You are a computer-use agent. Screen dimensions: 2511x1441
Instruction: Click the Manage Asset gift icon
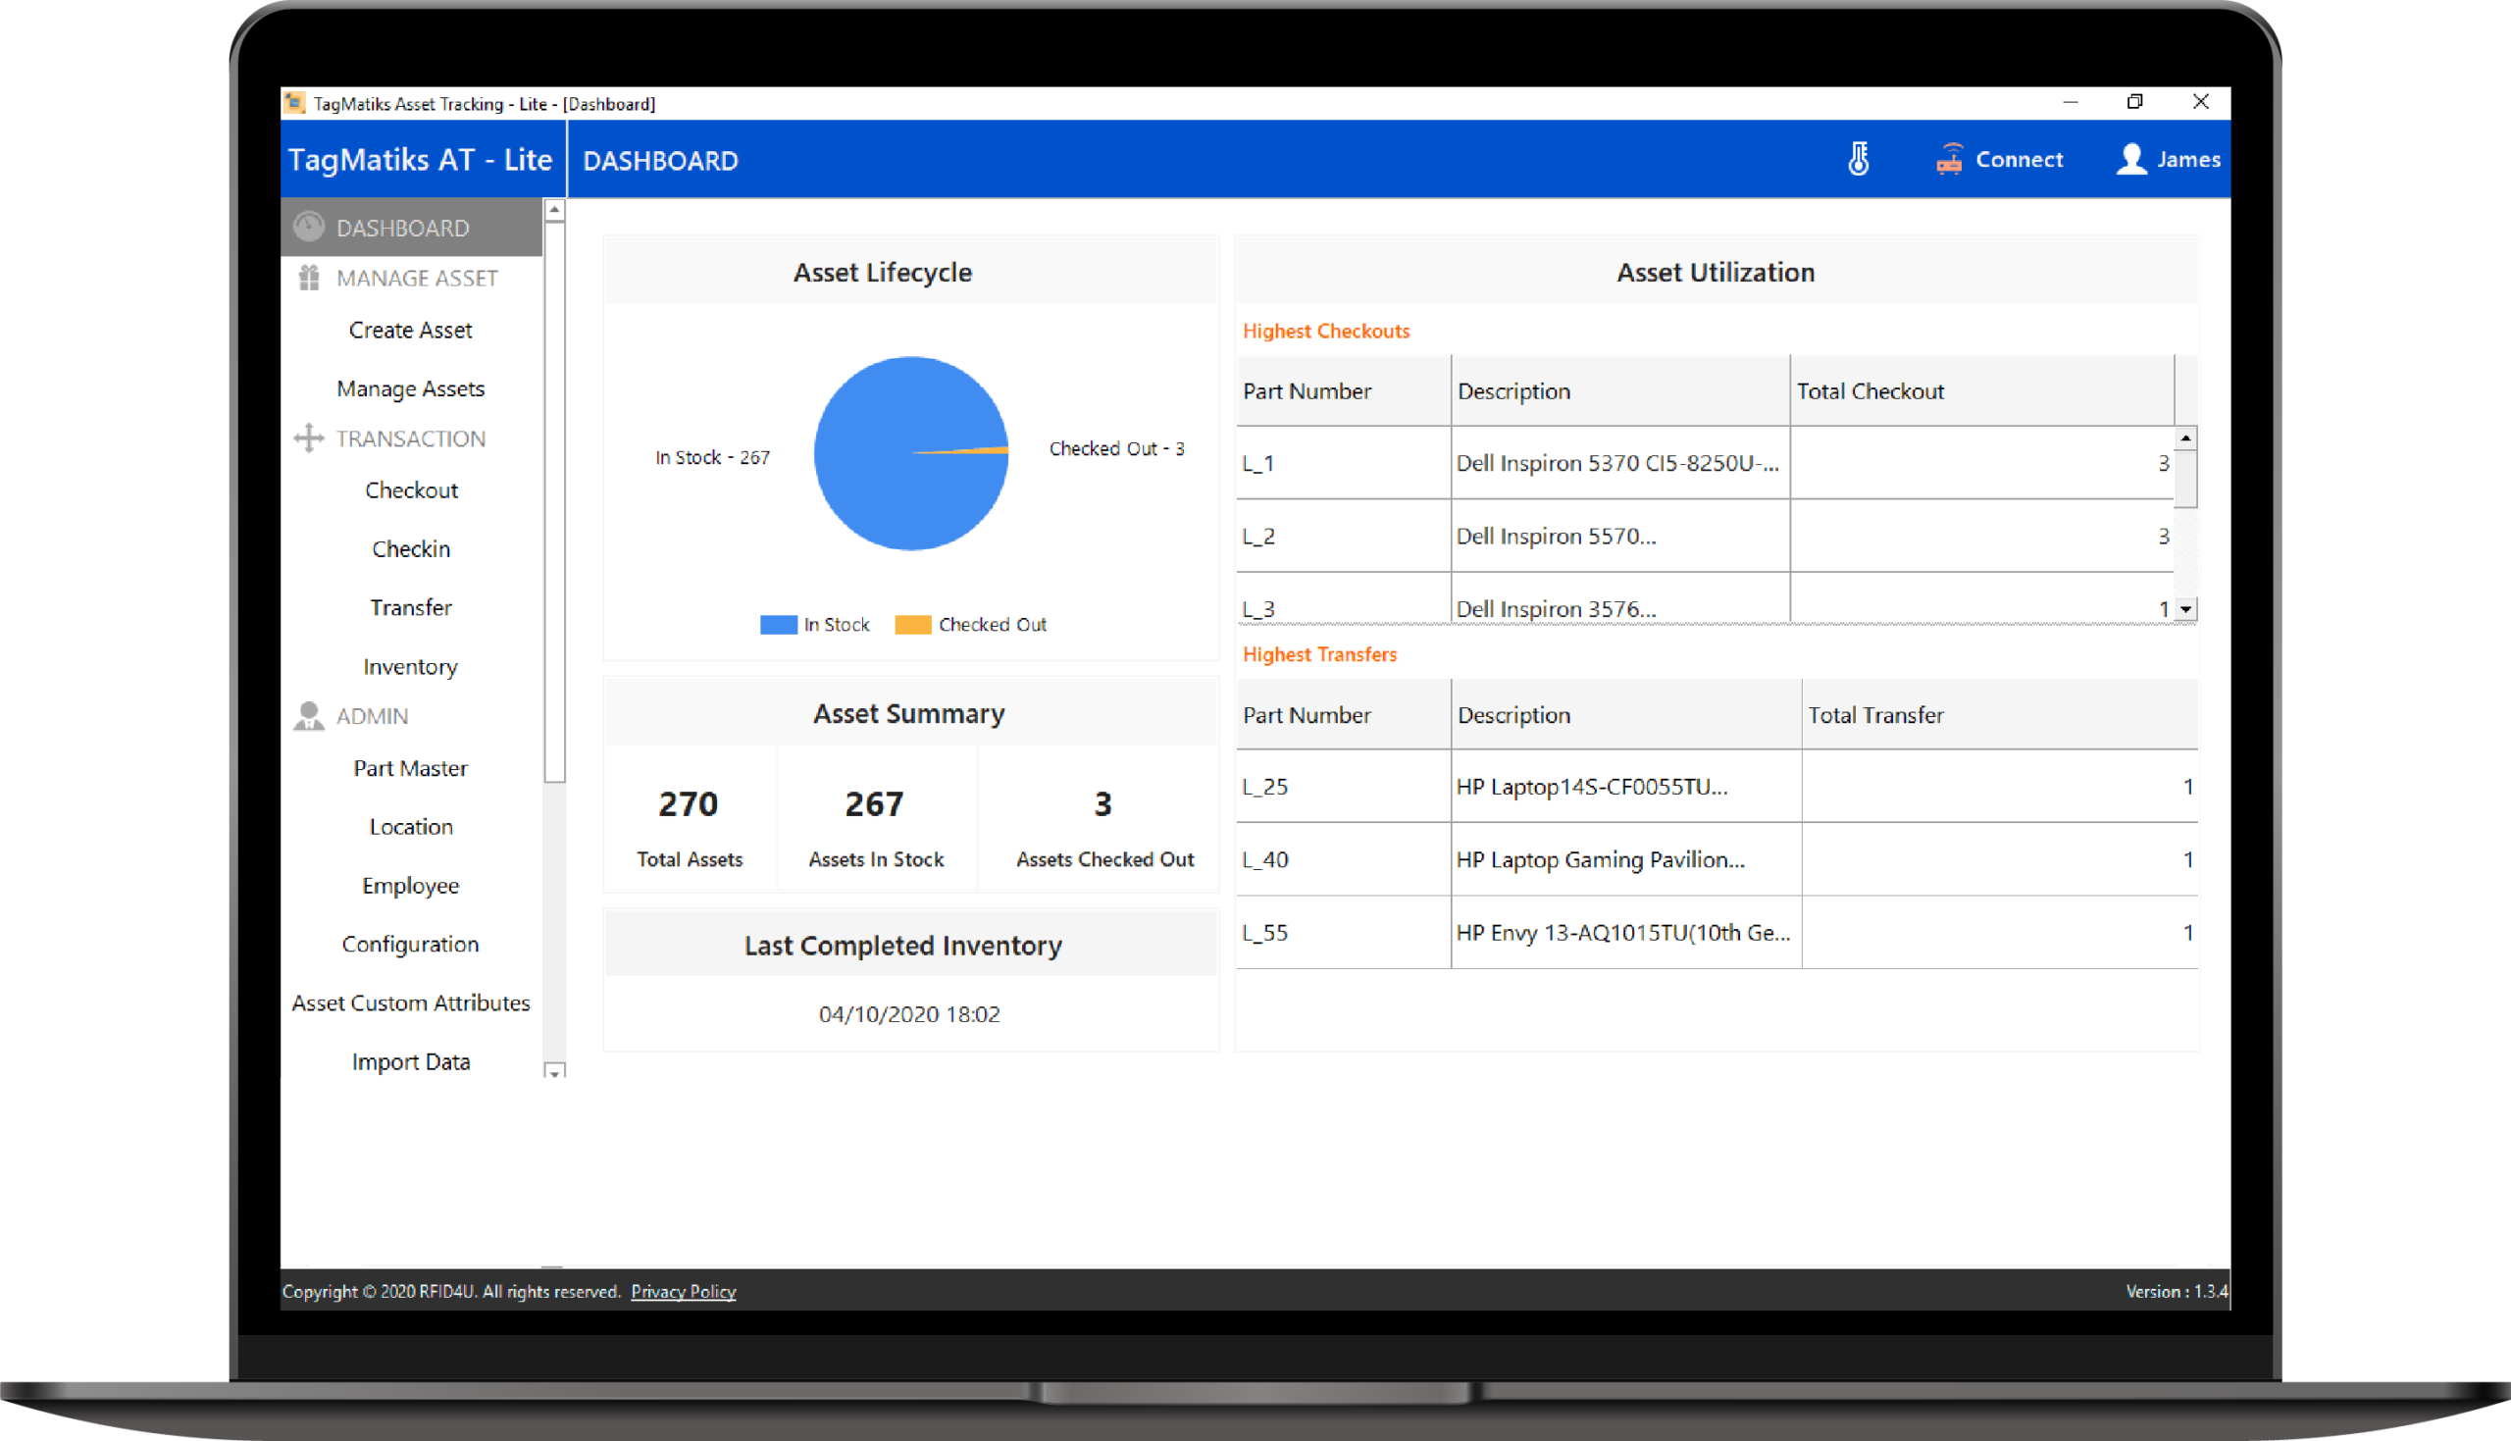pos(308,279)
